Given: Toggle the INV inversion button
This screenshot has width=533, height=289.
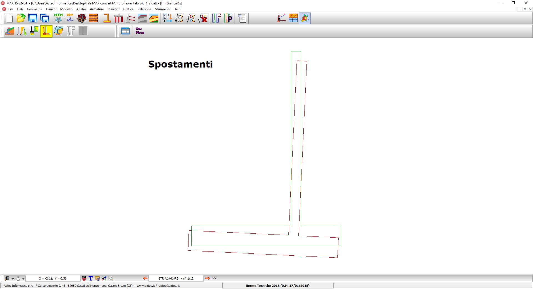Looking at the screenshot, I should tap(214, 278).
